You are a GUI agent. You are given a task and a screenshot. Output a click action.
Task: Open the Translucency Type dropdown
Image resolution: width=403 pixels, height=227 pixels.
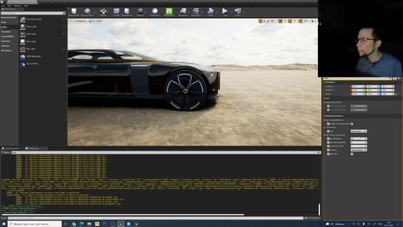(x=359, y=131)
